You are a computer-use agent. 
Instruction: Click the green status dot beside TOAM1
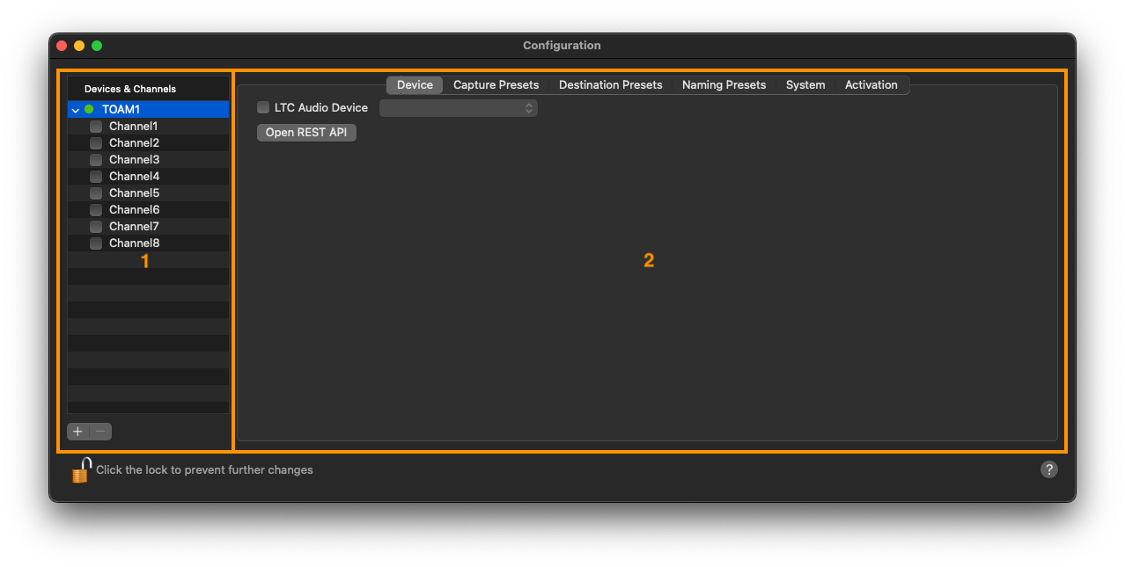click(x=89, y=110)
